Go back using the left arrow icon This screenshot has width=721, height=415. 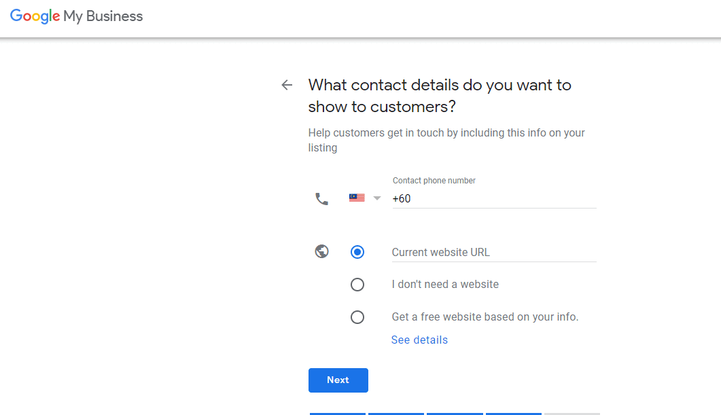[x=287, y=85]
